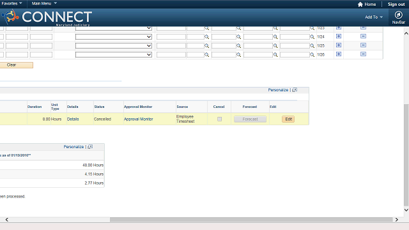Click the vertical scrollbar up arrow
The height and width of the screenshot is (230, 409).
pos(406,33)
